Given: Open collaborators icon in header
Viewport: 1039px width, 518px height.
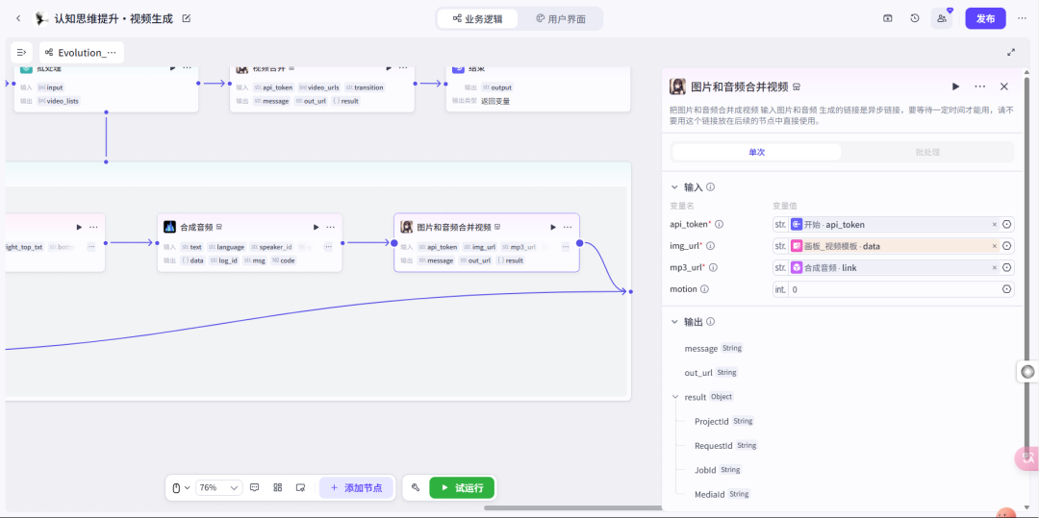Looking at the screenshot, I should point(942,18).
